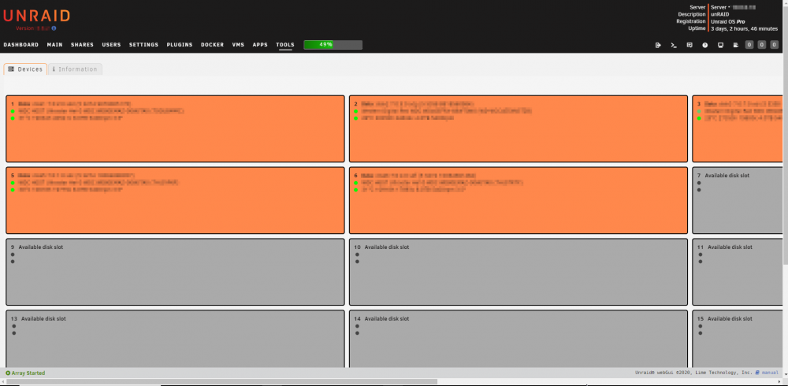Open the system info monitor icon
Image resolution: width=788 pixels, height=386 pixels.
coord(720,45)
